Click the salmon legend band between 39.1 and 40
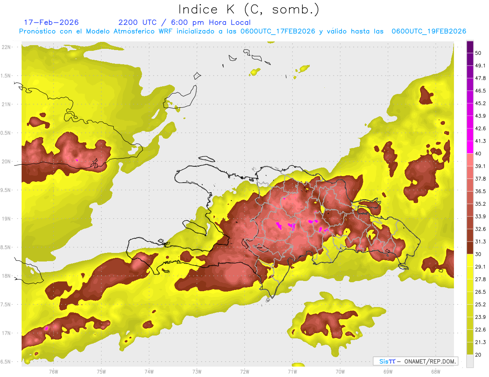 tap(470, 160)
